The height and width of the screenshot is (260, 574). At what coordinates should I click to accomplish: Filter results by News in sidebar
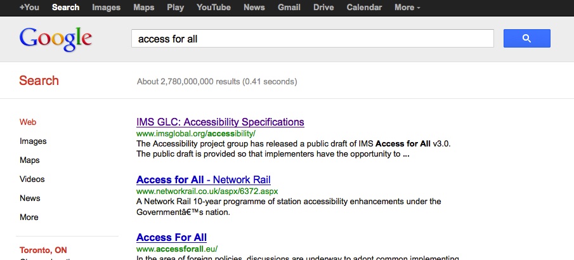point(30,198)
